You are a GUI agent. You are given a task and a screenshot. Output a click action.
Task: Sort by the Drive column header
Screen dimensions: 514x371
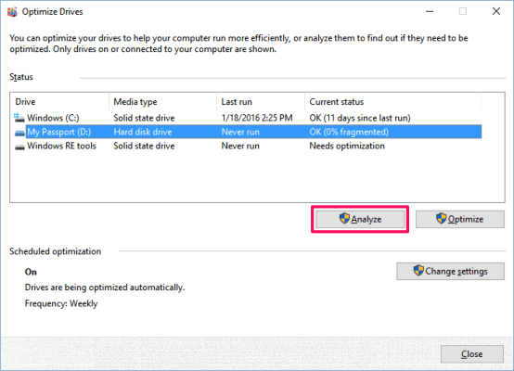[59, 102]
